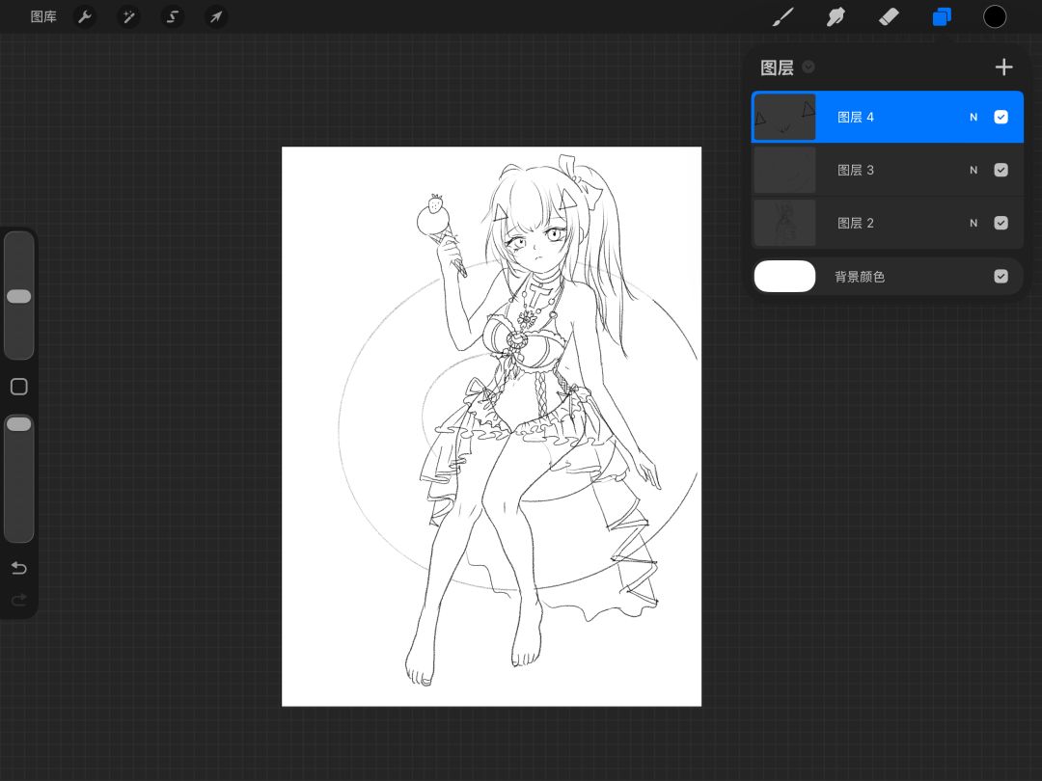Activate the Selection S tool
The image size is (1042, 781).
tap(172, 16)
